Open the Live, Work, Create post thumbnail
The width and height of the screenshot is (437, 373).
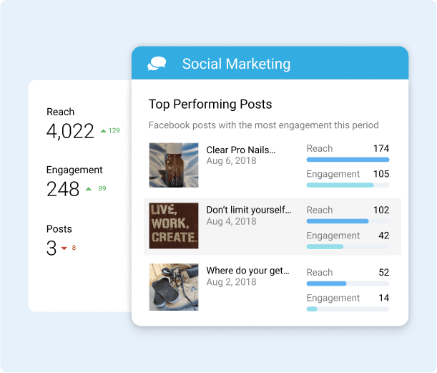click(x=174, y=226)
